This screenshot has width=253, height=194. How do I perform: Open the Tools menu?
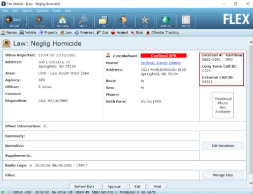(56, 11)
